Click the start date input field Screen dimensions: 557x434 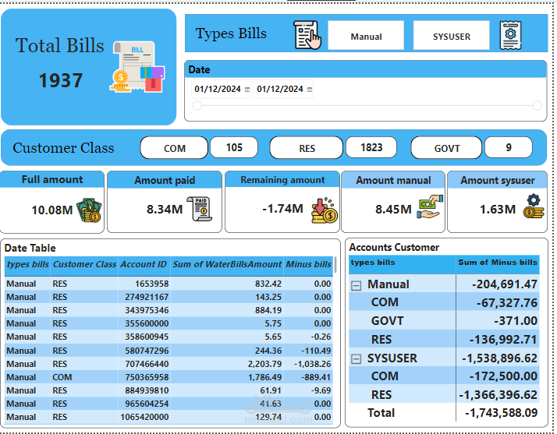(x=222, y=89)
